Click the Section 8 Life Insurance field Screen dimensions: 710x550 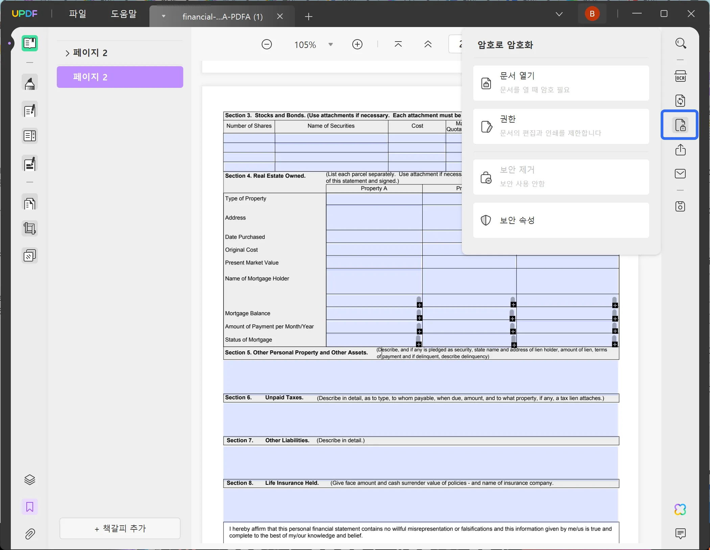tap(421, 505)
